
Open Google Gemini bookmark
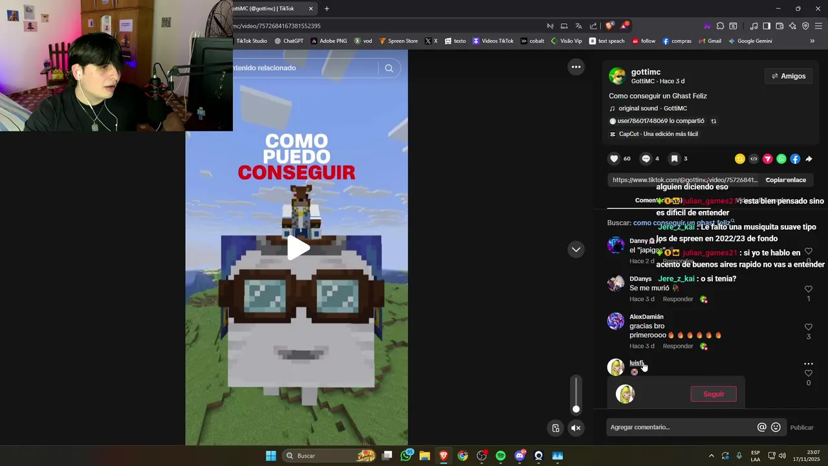[750, 41]
